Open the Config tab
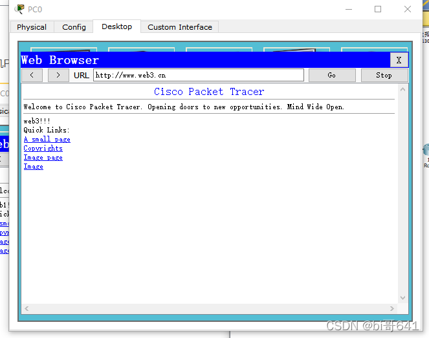The image size is (429, 338). click(74, 27)
